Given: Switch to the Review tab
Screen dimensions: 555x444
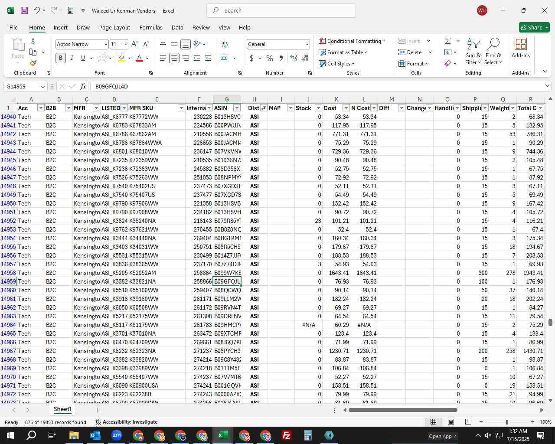Looking at the screenshot, I should click(x=201, y=27).
